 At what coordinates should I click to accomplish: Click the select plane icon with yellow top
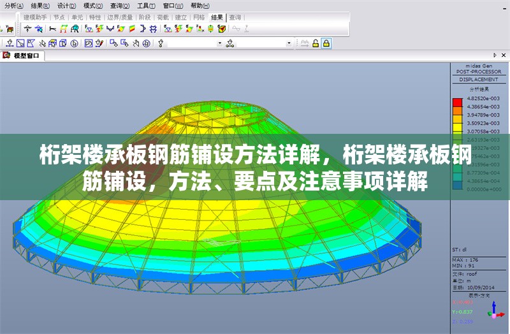(52, 43)
